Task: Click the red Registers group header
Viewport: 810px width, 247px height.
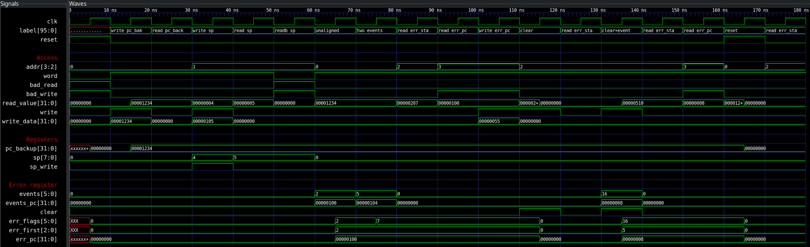Action: (41, 139)
